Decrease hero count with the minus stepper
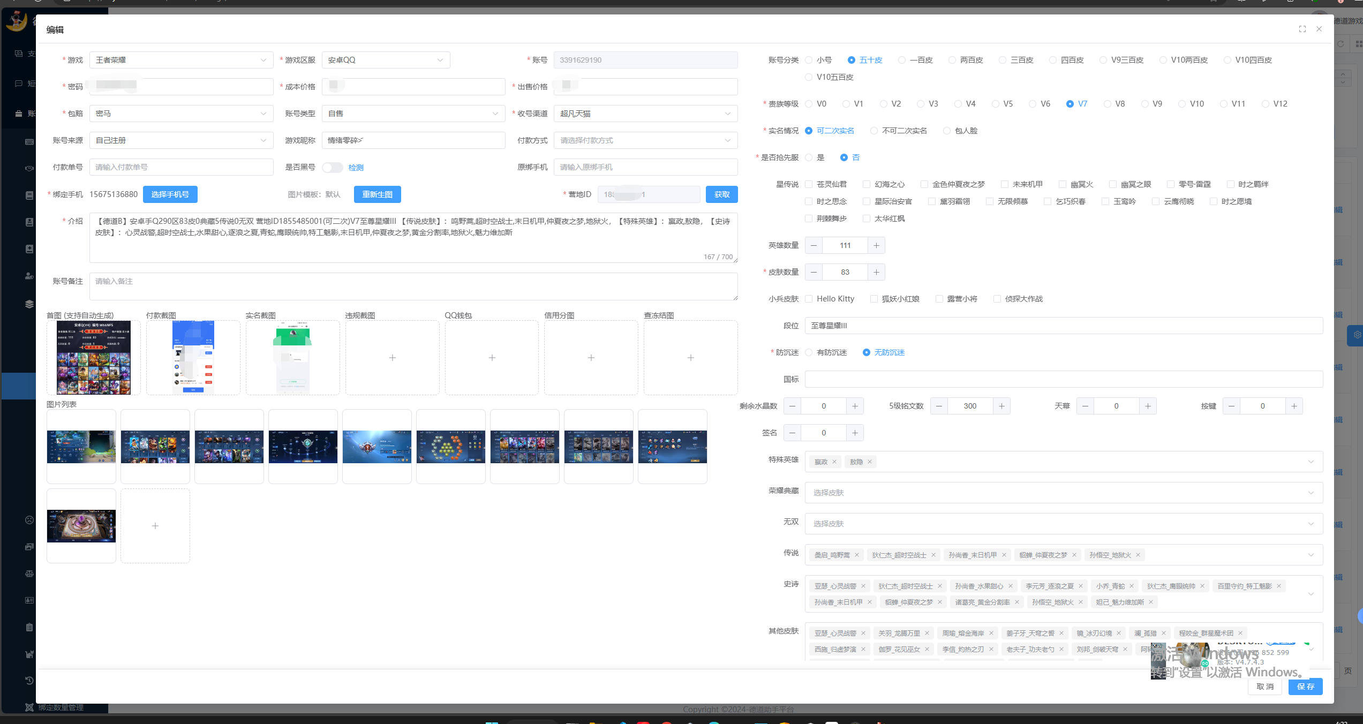The height and width of the screenshot is (724, 1363). click(x=814, y=245)
